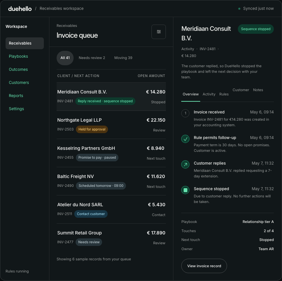Image resolution: width=282 pixels, height=281 pixels.
Task: Click the green sync status dot
Action: point(239,9)
